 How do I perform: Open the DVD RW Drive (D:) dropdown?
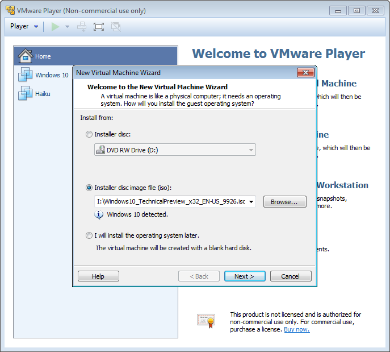[175, 150]
